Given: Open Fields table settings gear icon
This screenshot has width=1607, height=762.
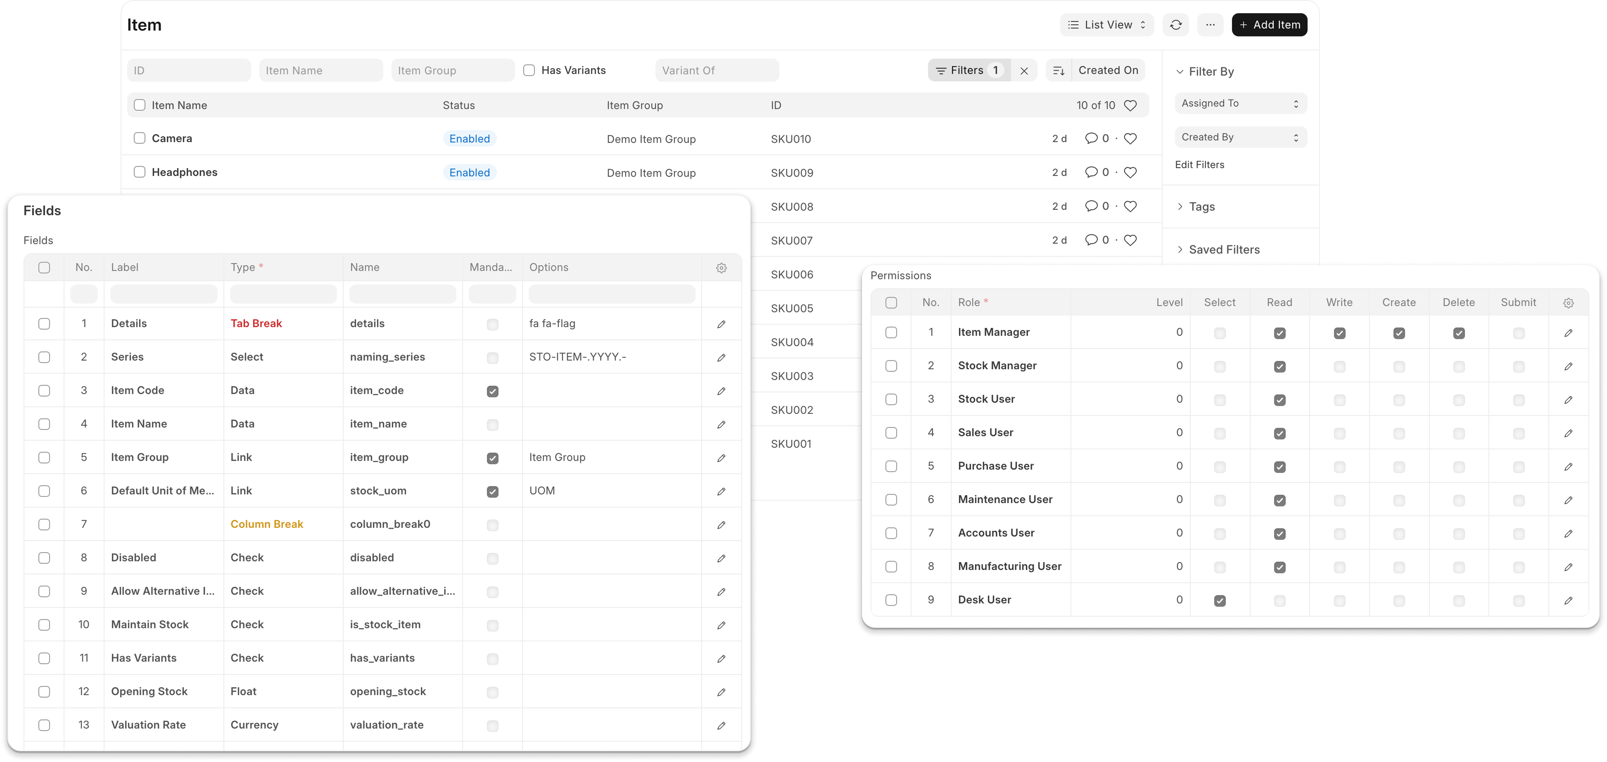Looking at the screenshot, I should [x=721, y=268].
